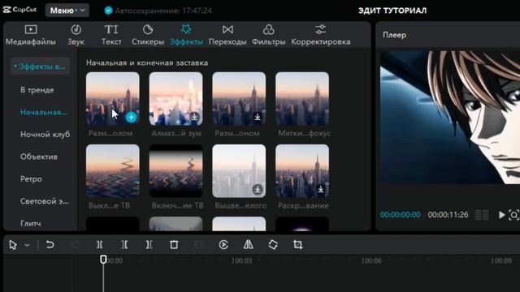The height and width of the screenshot is (292, 520).
Task: Click the reverse playback icon
Action: [223, 245]
